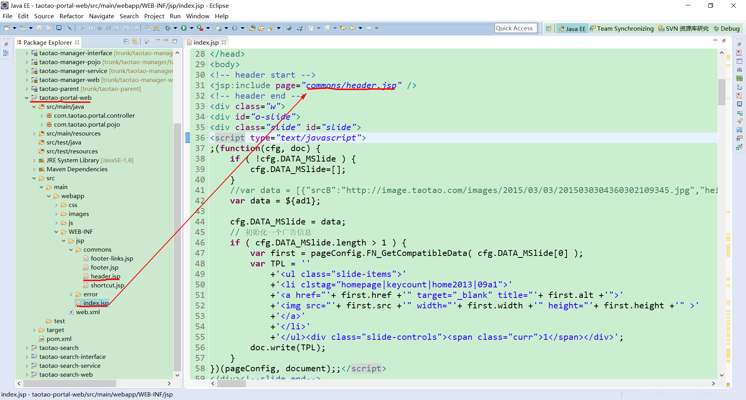Switch to the SVN repository perspective
This screenshot has height=400, width=746.
click(x=684, y=28)
